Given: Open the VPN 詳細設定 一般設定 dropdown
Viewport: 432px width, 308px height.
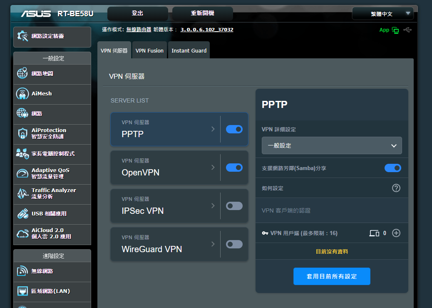Looking at the screenshot, I should 332,145.
